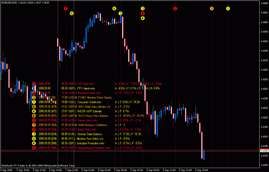The image size is (269, 172).
Task: Select the 'PPI Input m/m' event text
Action: click(86, 84)
